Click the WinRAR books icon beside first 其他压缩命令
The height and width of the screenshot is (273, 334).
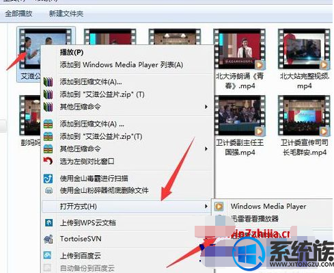click(48, 107)
